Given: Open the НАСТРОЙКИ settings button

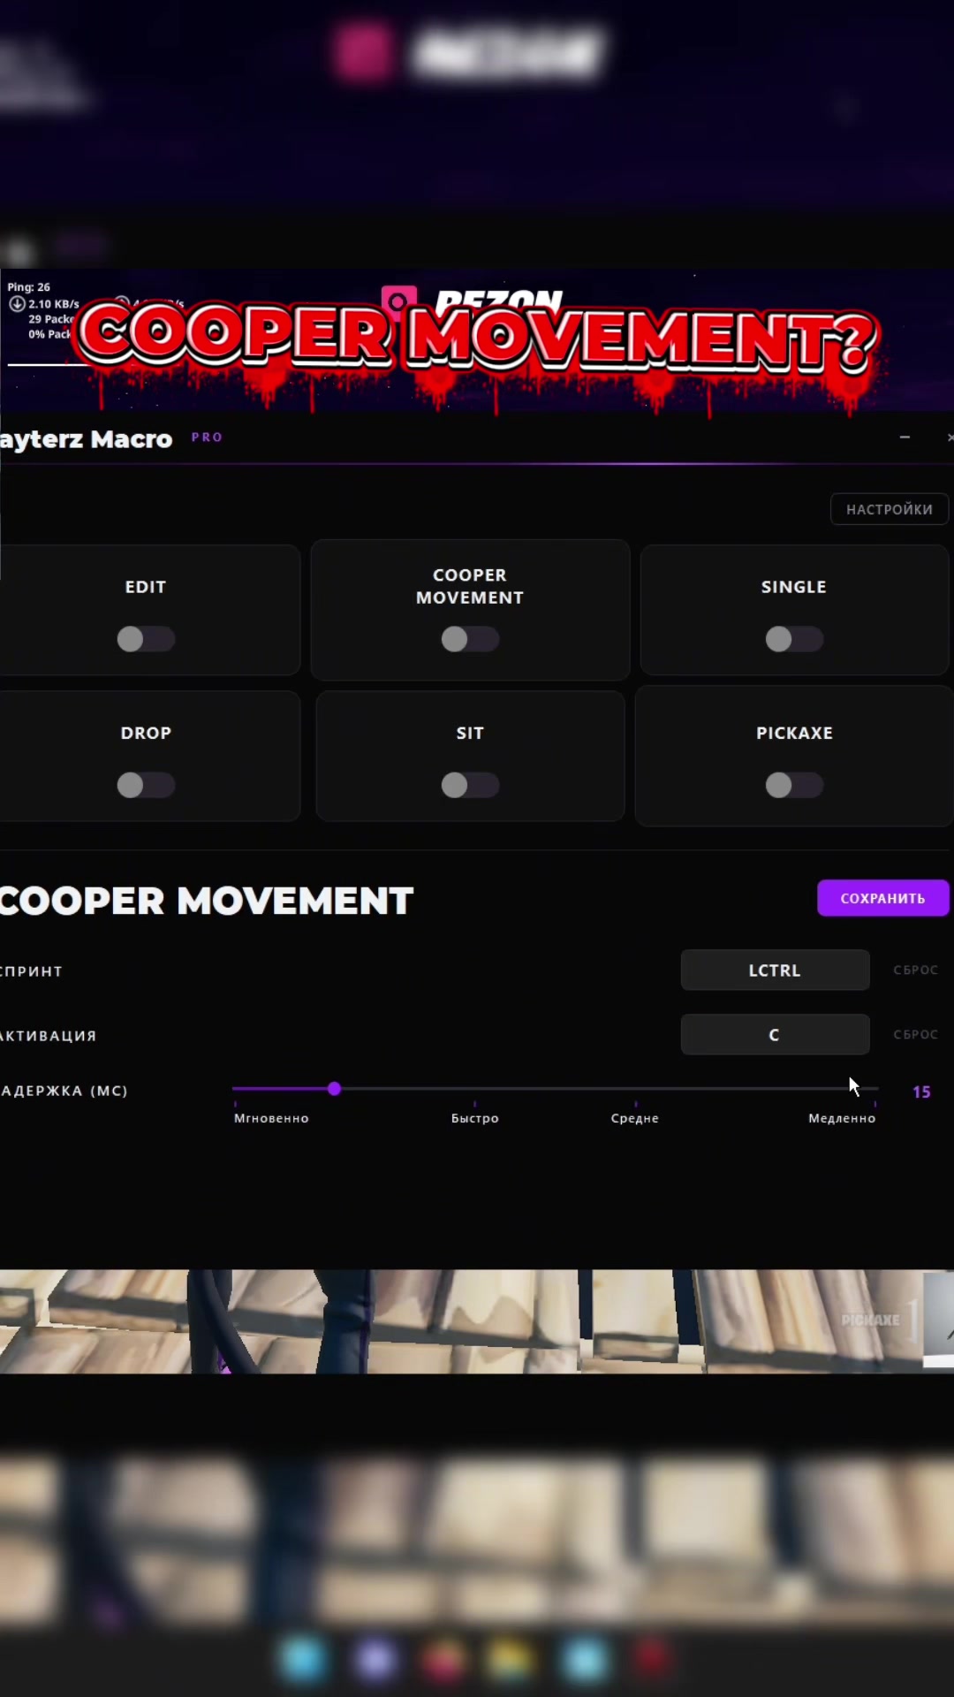Looking at the screenshot, I should (x=890, y=509).
